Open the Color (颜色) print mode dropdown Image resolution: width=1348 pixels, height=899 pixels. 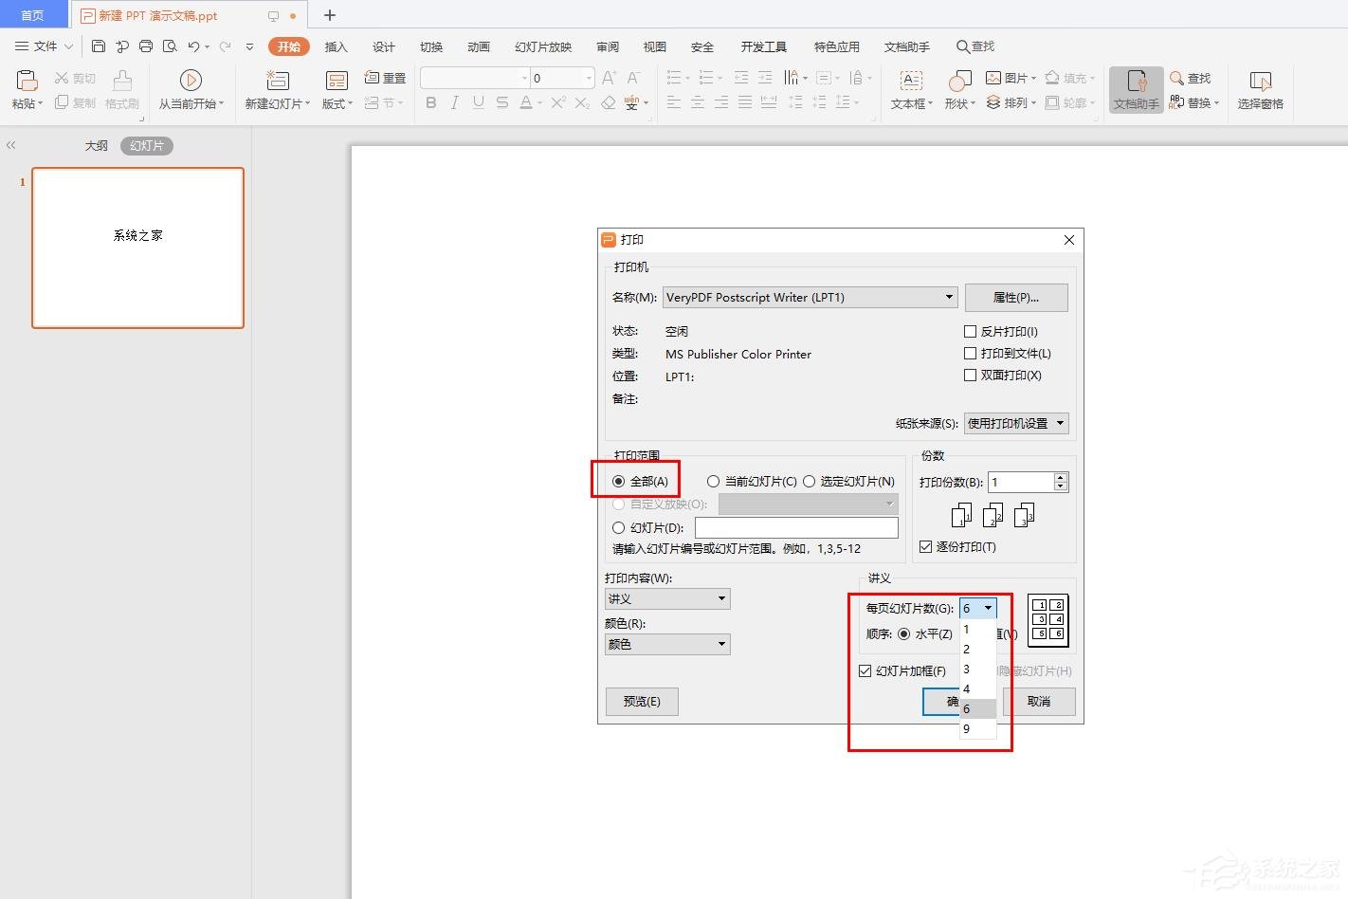pos(667,645)
